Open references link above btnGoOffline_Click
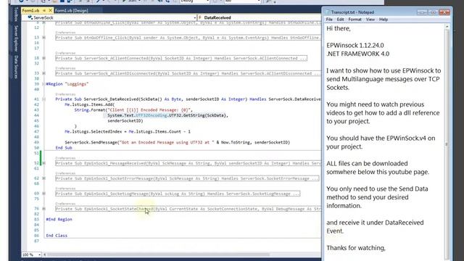Screen dimensions: 464x261 [x=65, y=32]
